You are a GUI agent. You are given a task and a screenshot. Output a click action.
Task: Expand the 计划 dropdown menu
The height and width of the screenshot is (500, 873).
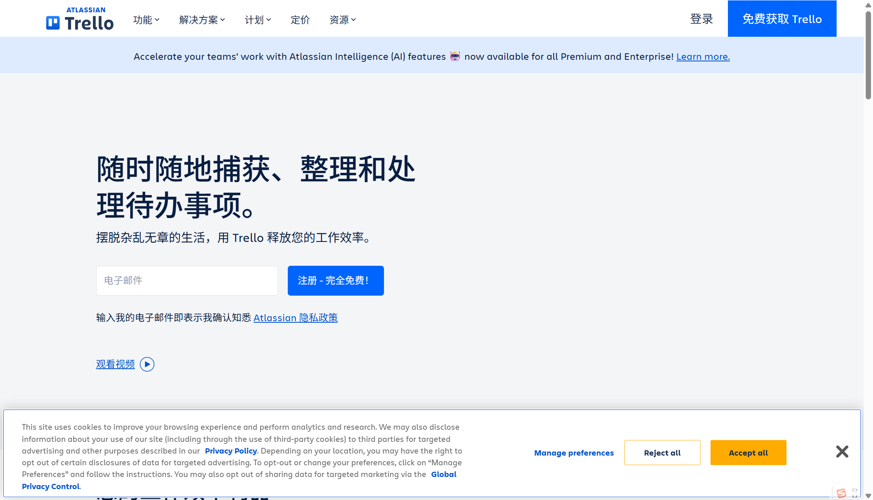coord(258,20)
